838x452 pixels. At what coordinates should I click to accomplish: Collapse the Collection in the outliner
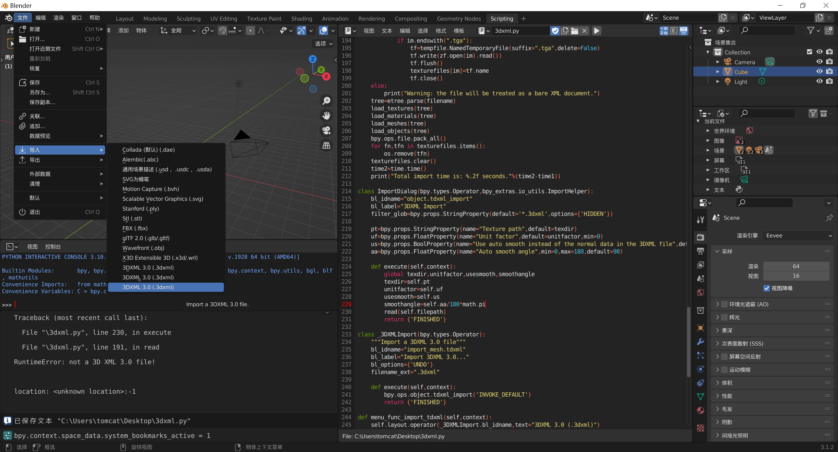[x=708, y=52]
